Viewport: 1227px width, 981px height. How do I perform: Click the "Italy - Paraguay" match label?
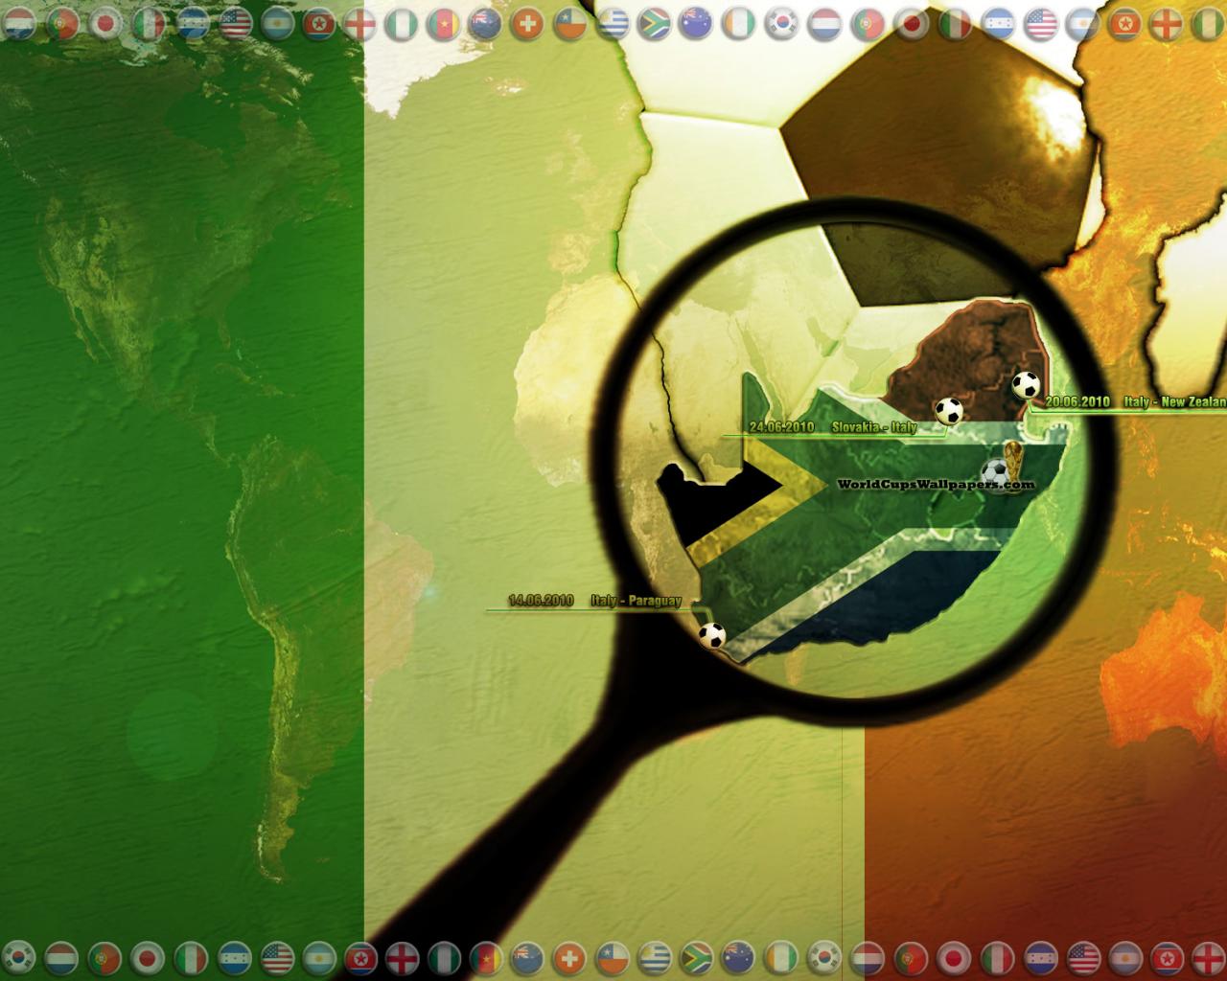pos(636,601)
